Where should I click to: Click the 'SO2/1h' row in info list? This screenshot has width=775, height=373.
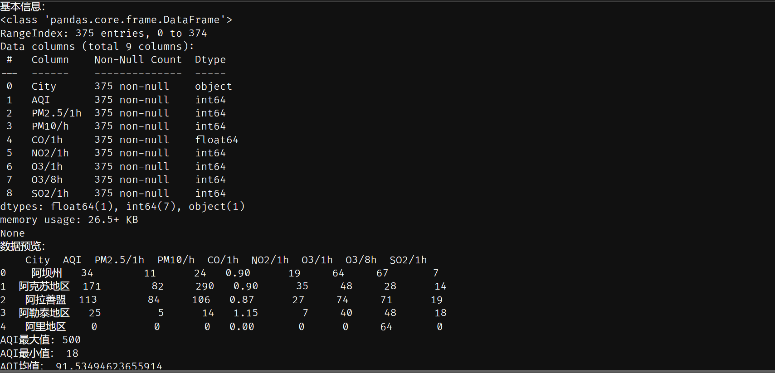pyautogui.click(x=50, y=194)
